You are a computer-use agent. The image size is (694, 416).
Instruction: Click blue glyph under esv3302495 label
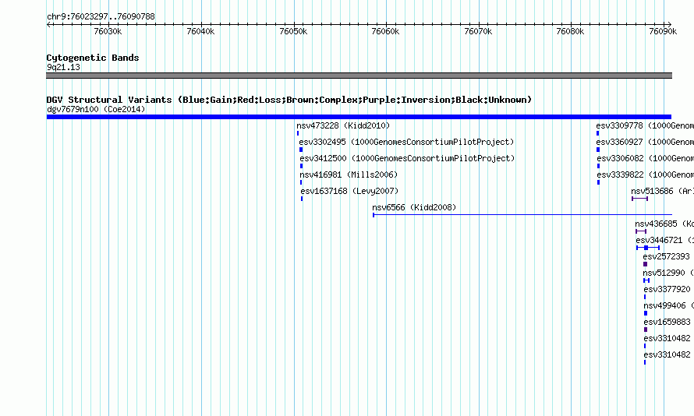pyautogui.click(x=301, y=150)
